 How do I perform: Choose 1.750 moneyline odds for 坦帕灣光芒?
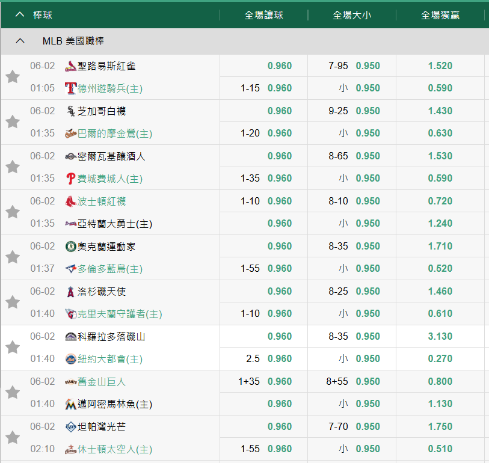pos(440,426)
